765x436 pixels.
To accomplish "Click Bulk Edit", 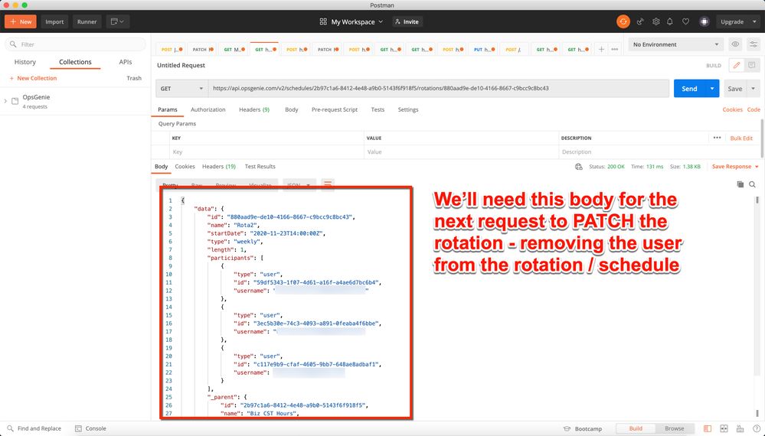I will [741, 138].
